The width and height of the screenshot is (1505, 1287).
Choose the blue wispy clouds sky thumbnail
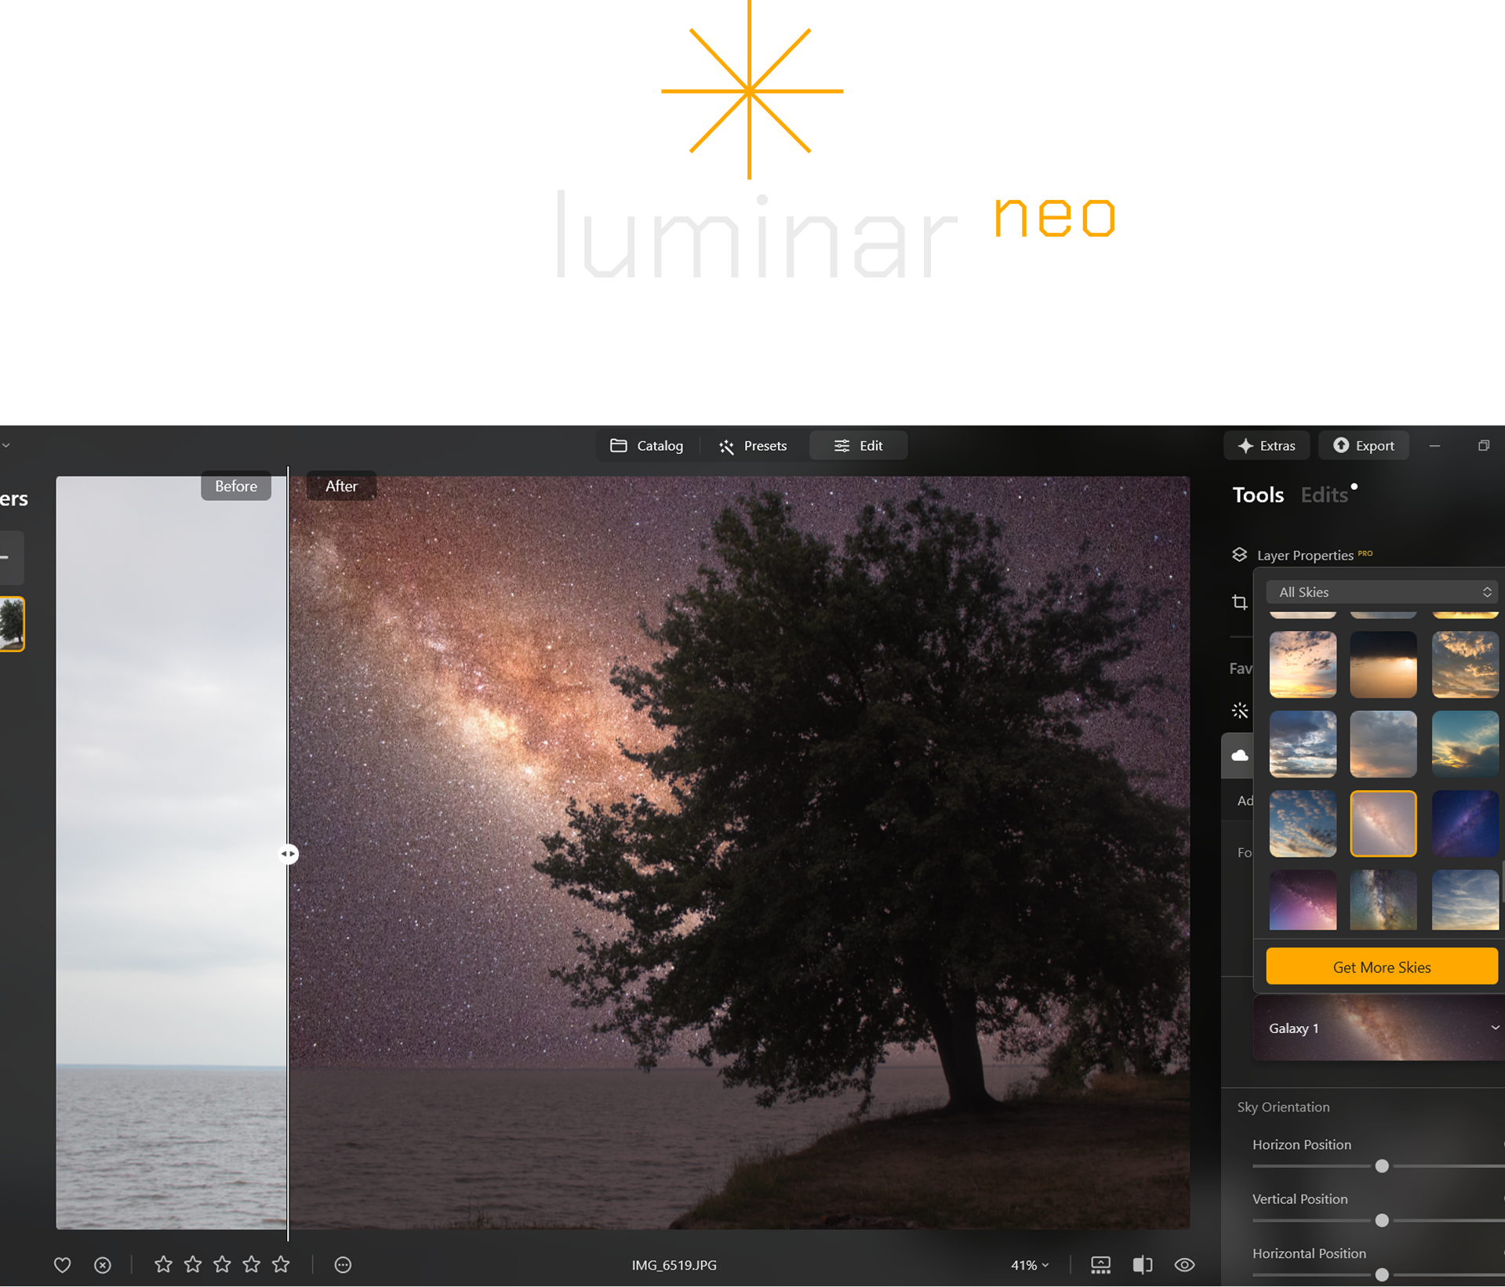point(1464,900)
